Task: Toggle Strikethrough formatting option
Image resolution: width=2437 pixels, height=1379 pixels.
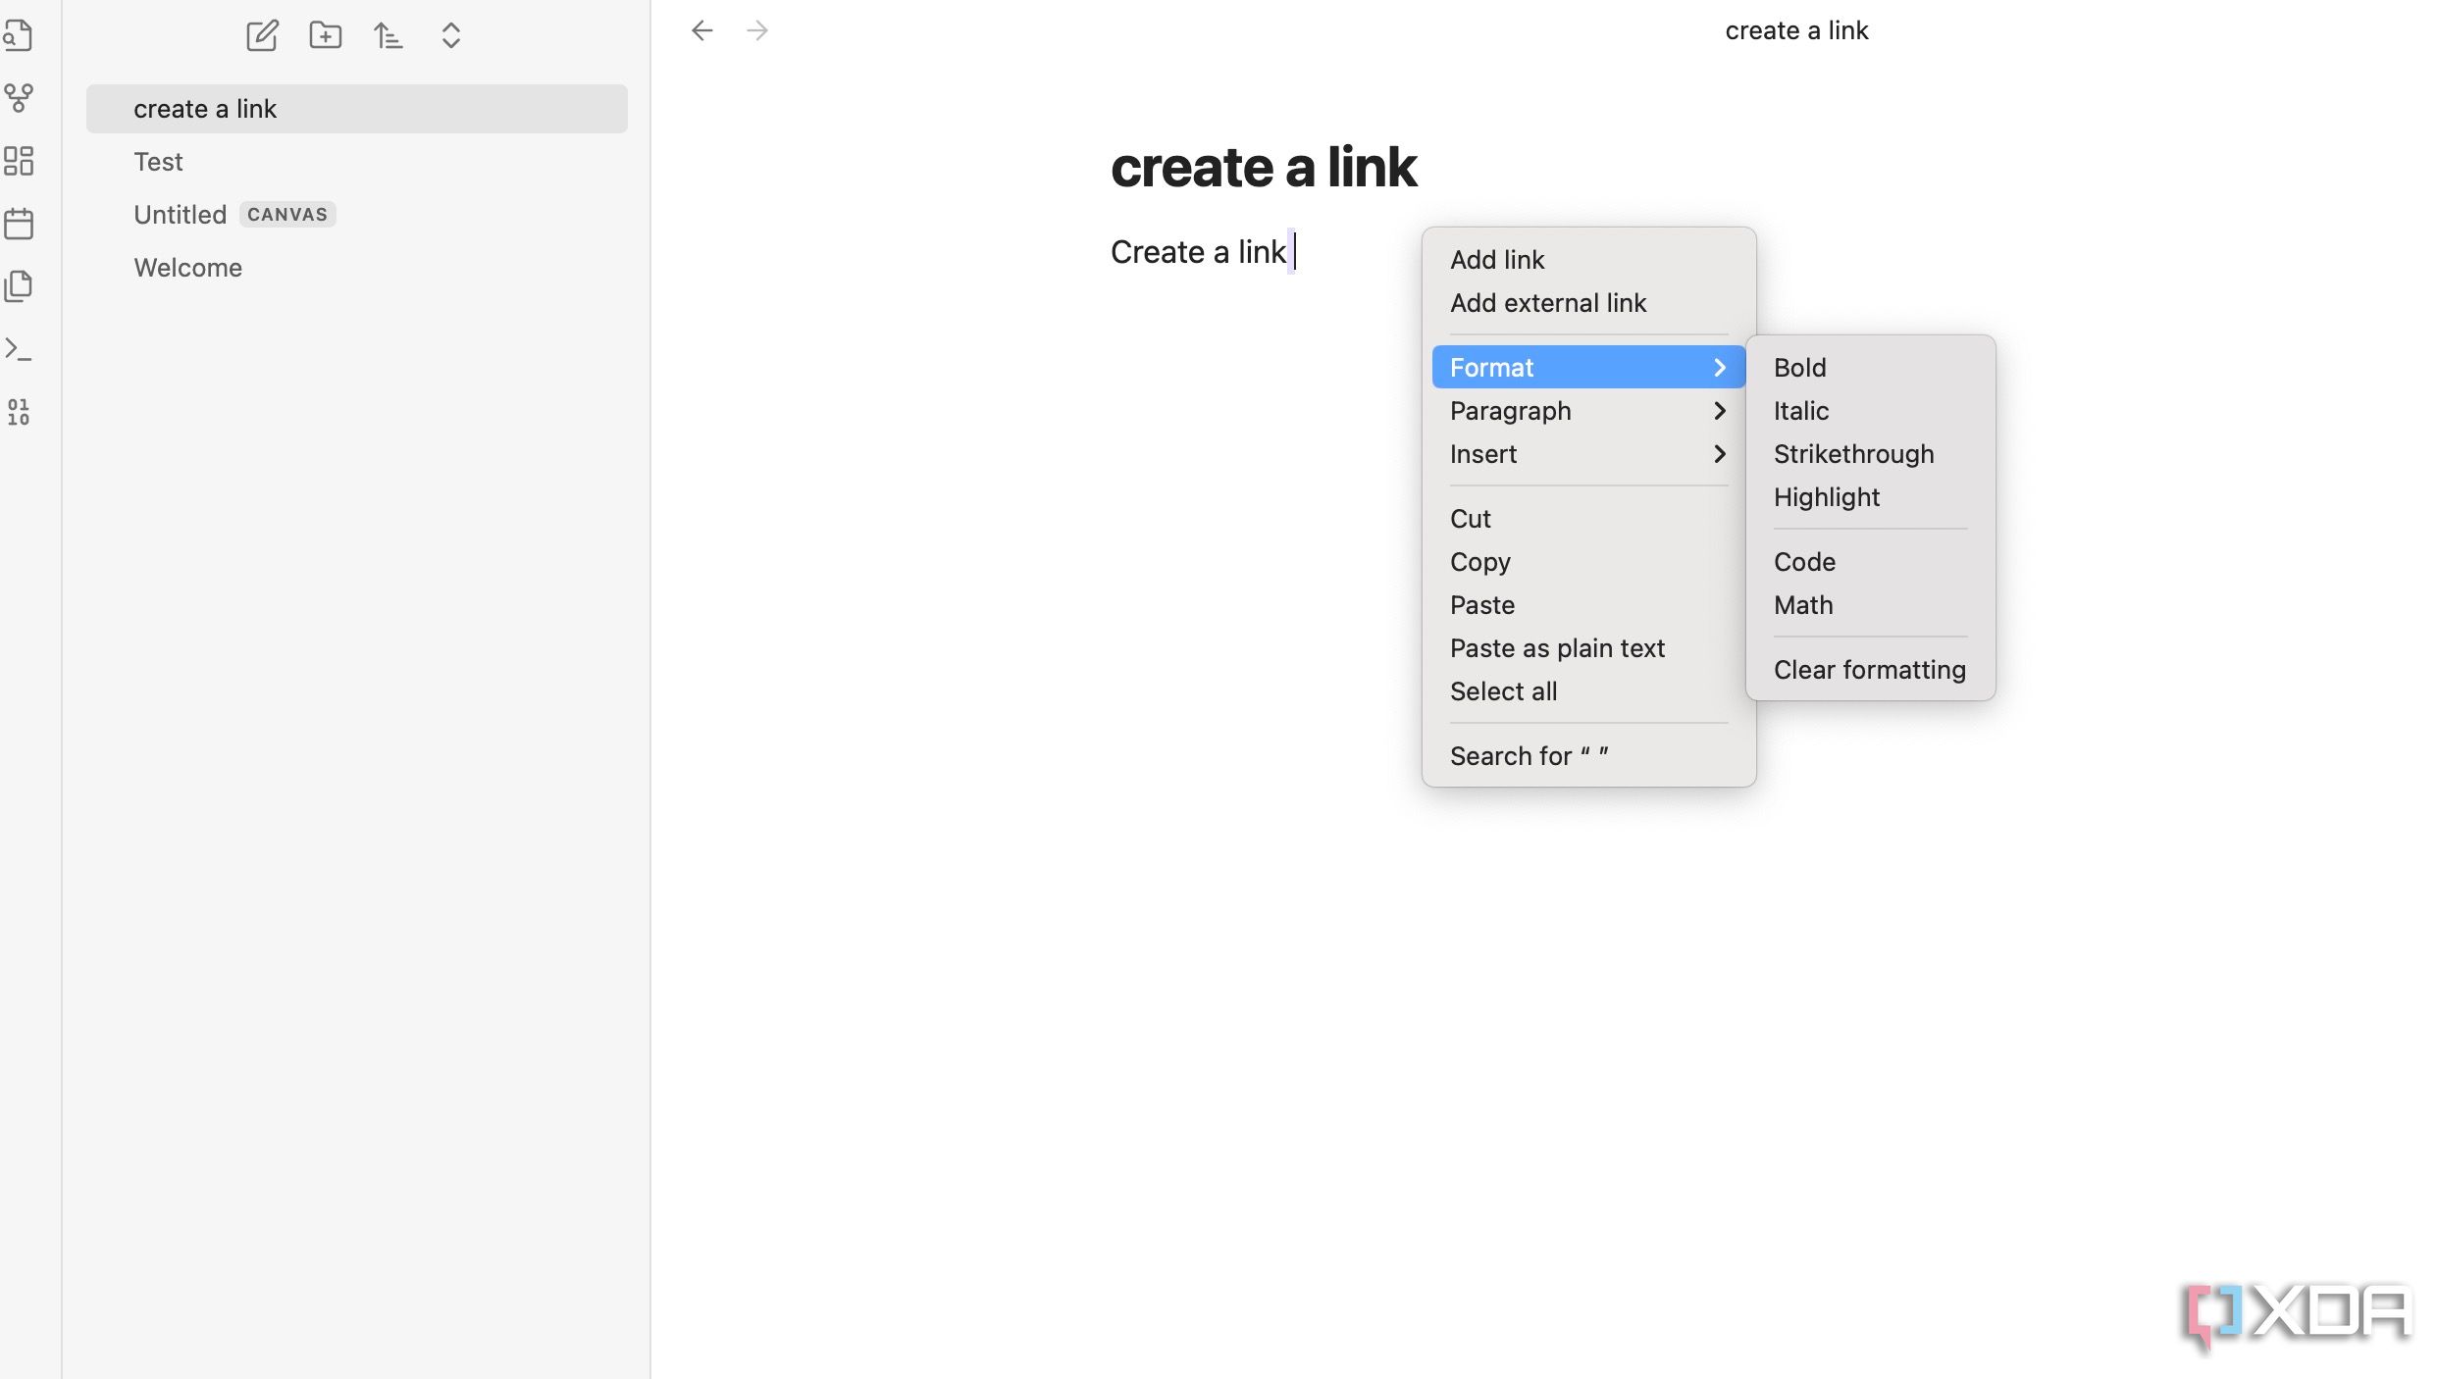Action: (1853, 453)
